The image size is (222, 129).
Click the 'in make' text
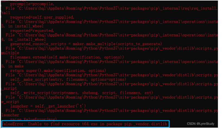pyautogui.click(x=16, y=66)
